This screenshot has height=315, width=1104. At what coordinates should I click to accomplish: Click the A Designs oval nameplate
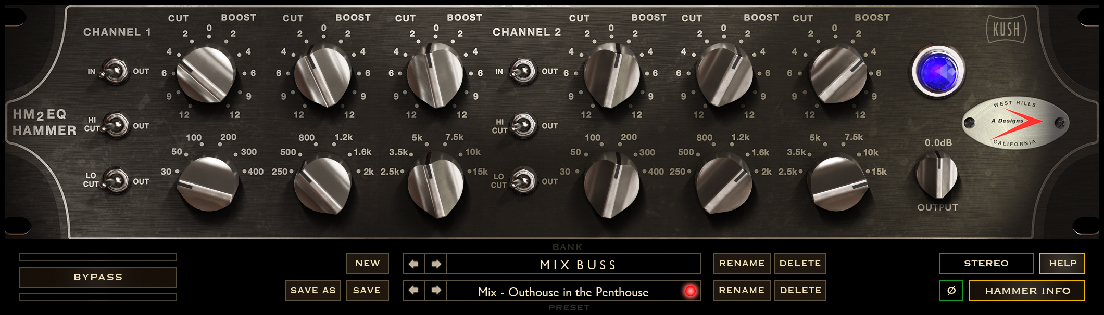[x=1014, y=123]
